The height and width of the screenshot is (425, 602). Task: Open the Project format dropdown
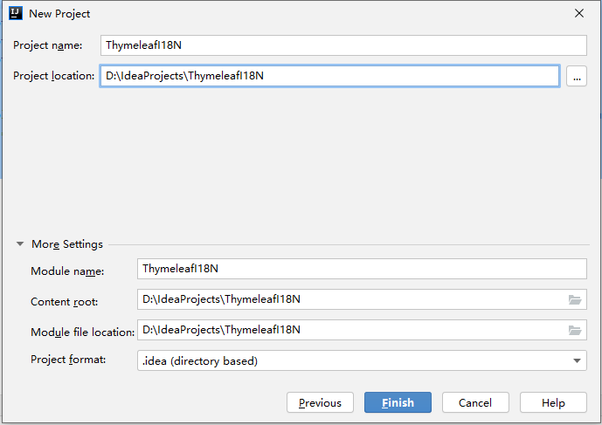point(577,360)
